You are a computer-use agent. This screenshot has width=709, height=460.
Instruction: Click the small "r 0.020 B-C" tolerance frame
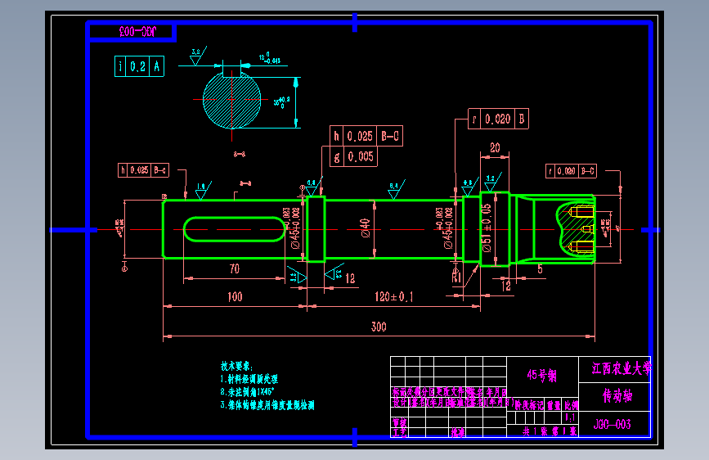pyautogui.click(x=571, y=171)
